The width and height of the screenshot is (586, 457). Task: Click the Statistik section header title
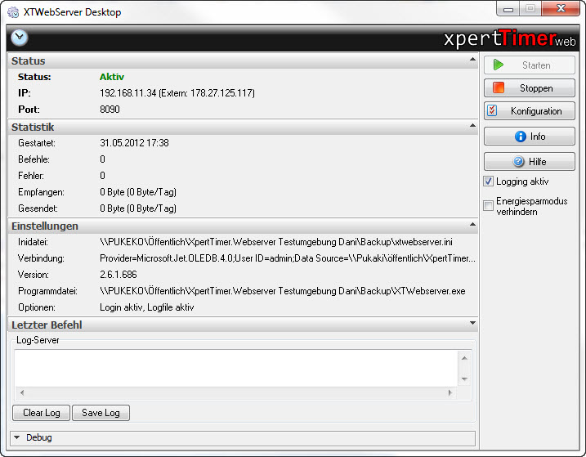point(33,128)
